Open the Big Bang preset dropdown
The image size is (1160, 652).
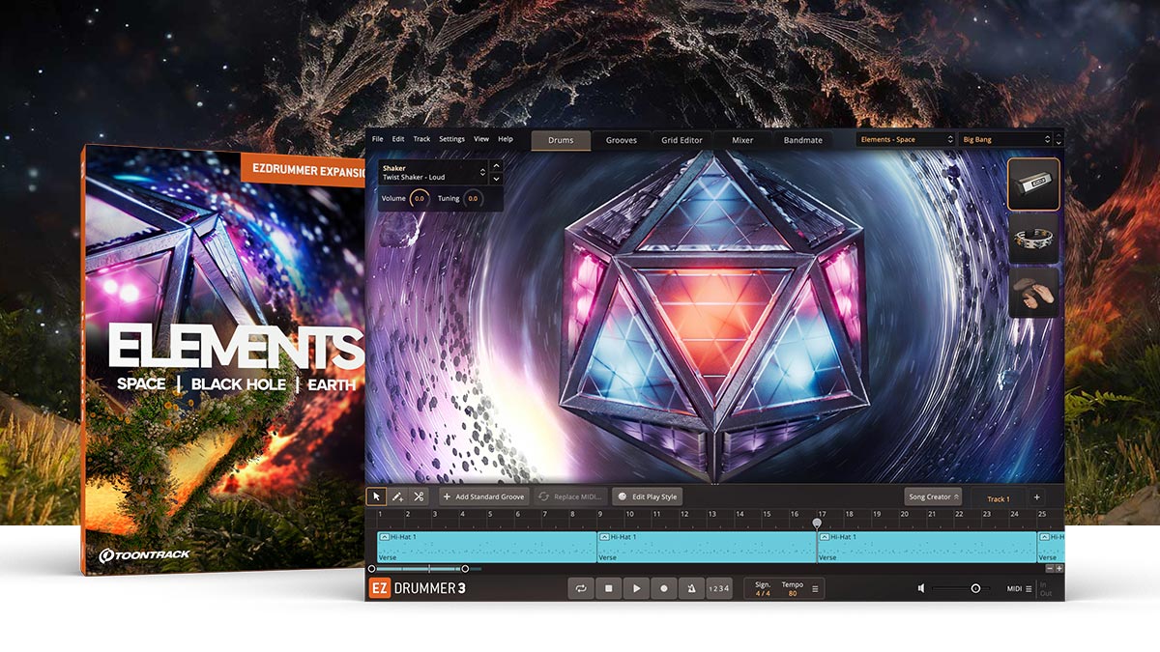(x=1005, y=140)
